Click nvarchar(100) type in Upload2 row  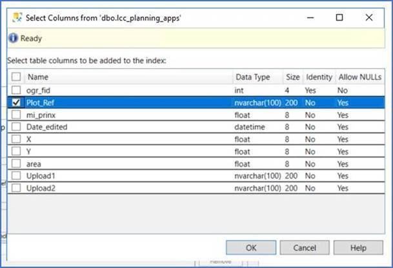click(x=257, y=188)
